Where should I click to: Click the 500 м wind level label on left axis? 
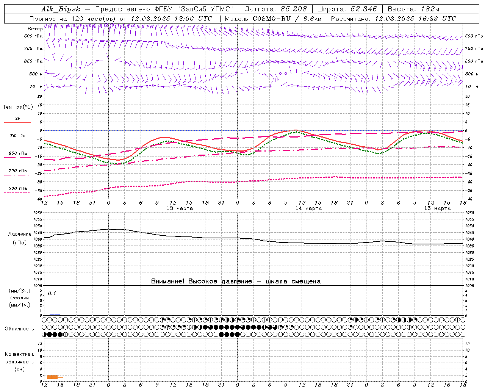[36, 74]
